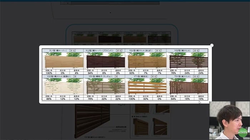Click the presenter webcam video overlay
This screenshot has width=250, height=140.
(x=229, y=120)
